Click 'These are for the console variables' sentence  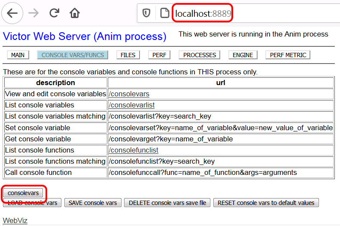click(x=130, y=72)
